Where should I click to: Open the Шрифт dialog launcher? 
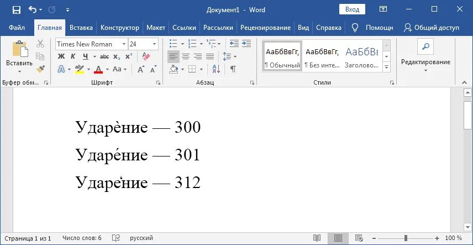159,82
